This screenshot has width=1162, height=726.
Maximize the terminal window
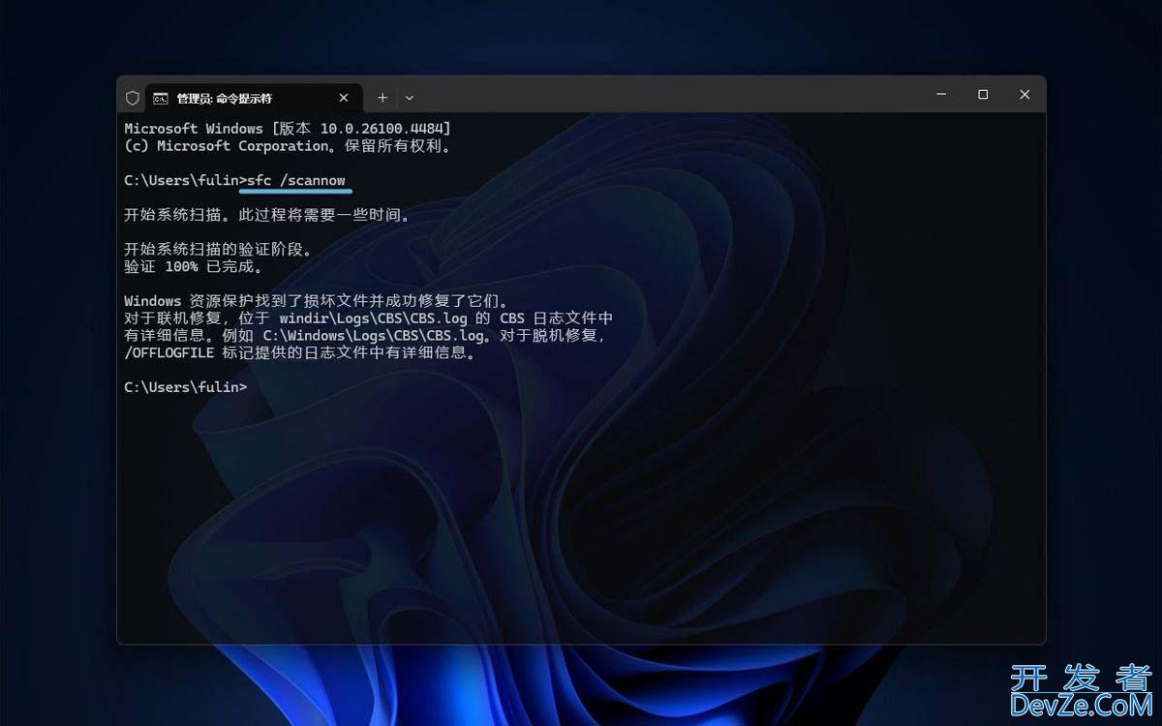tap(983, 95)
